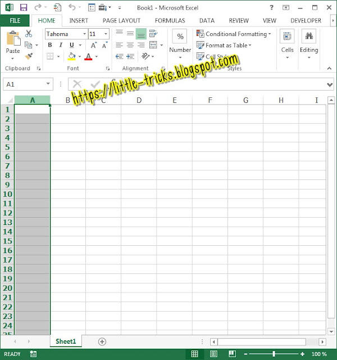
Task: Click the Increase Indent icon
Action: click(x=130, y=56)
